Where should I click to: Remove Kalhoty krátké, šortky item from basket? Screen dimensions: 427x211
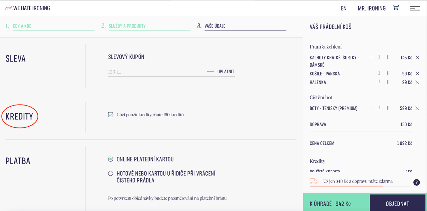[417, 58]
